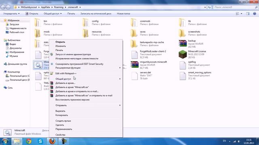Screen dimensions: 259x145
Task: Click the EN language indicator
Action: 224,141
